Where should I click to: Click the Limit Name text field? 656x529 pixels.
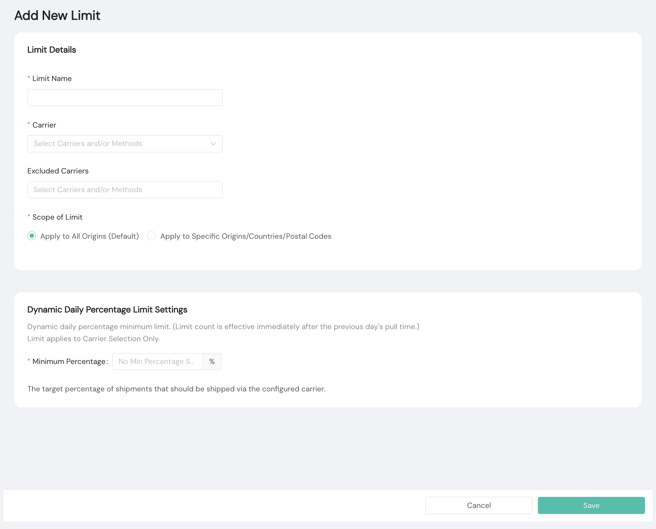coord(125,97)
